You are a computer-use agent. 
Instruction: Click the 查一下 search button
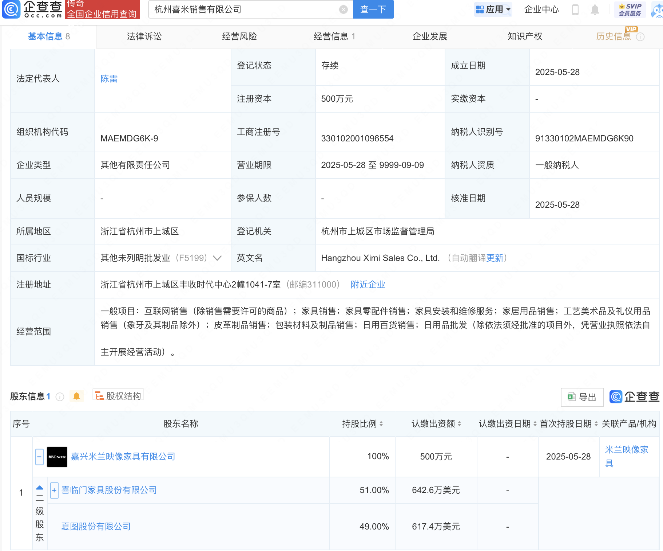tap(373, 9)
